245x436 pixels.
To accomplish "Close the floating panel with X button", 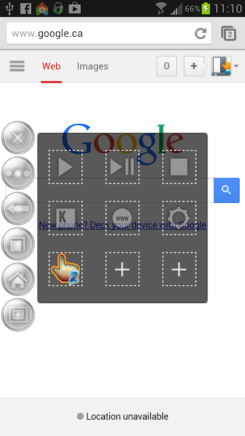I will tap(17, 138).
